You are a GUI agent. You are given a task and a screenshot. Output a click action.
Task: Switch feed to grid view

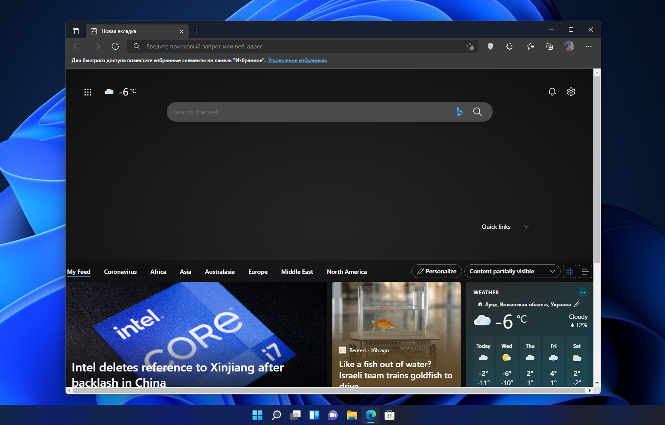(x=569, y=271)
